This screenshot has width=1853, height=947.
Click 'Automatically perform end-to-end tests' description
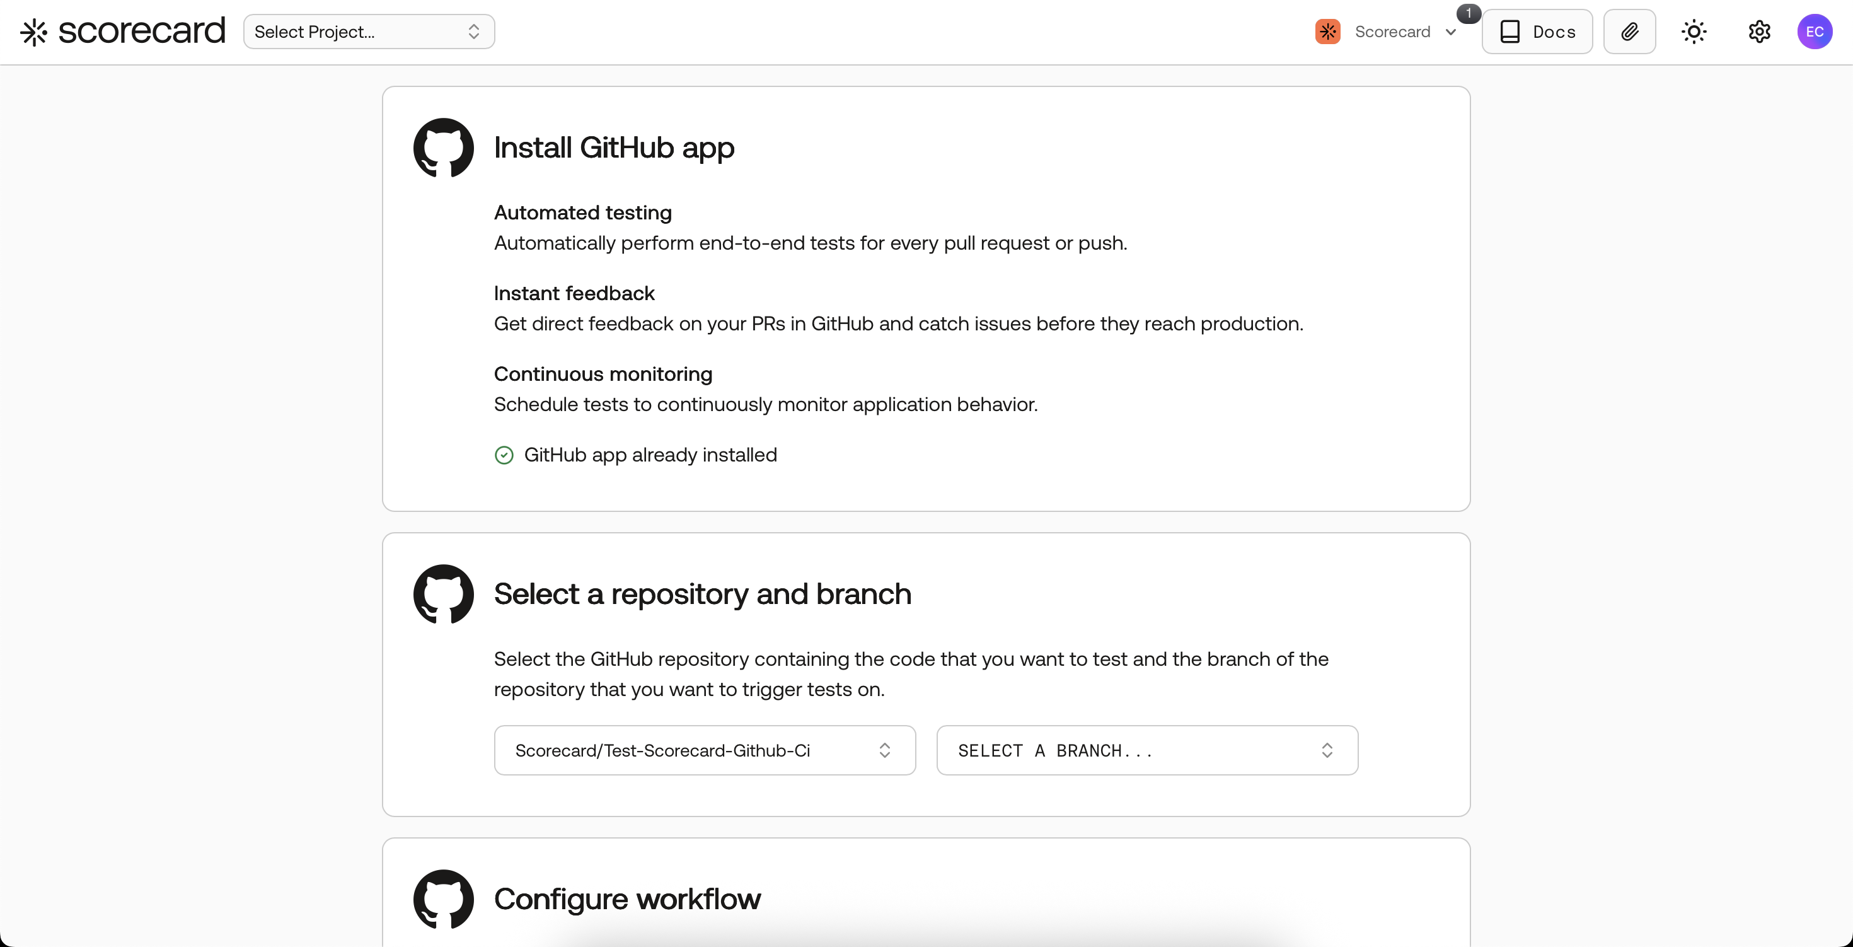811,243
